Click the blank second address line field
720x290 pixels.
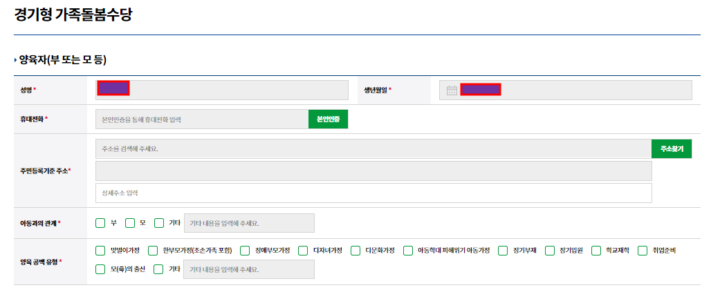(x=373, y=171)
